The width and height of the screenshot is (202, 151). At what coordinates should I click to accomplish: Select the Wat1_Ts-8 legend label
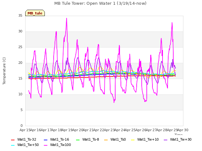(91, 140)
